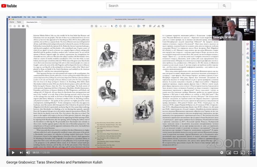Mute the video volume

click(28, 153)
